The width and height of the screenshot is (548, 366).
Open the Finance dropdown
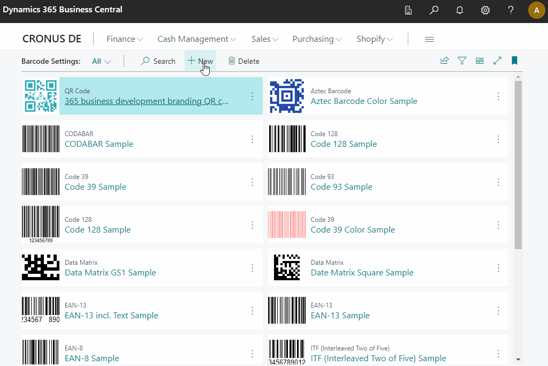click(124, 39)
